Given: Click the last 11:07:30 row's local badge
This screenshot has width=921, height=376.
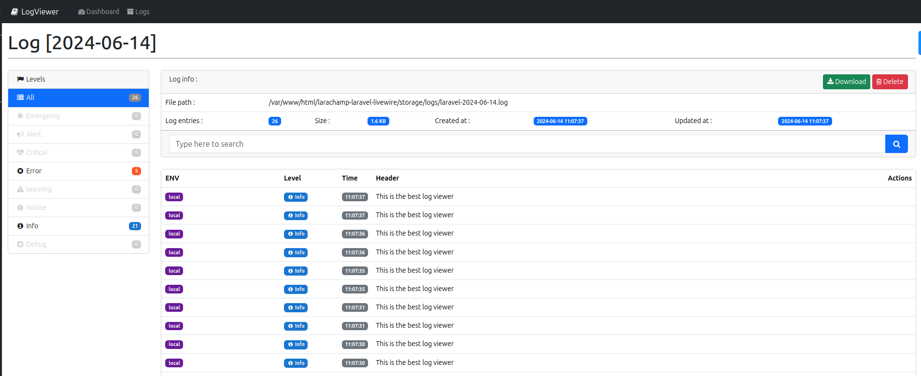Looking at the screenshot, I should click(174, 363).
